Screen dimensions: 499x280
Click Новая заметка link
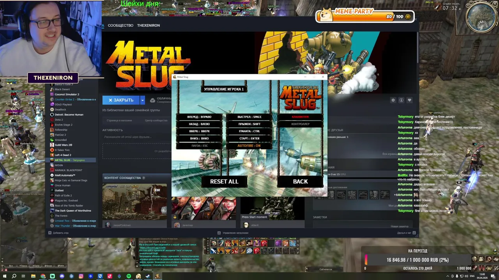[400, 226]
